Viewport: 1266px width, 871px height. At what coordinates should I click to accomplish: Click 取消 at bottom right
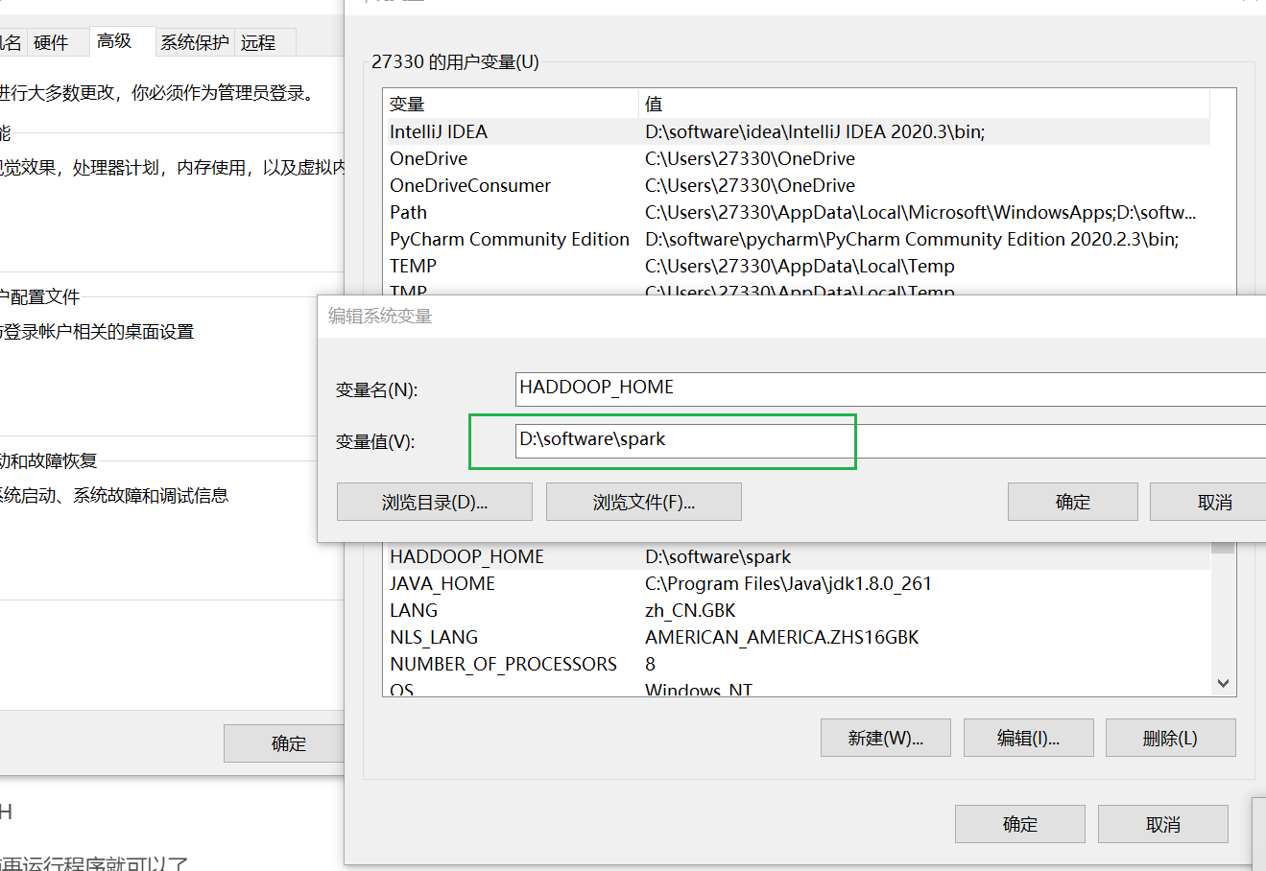pyautogui.click(x=1162, y=823)
